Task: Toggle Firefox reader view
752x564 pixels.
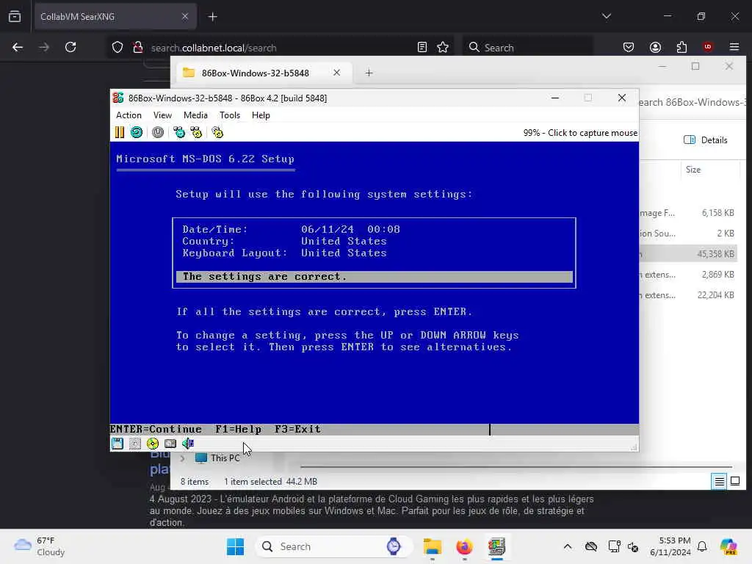Action: [422, 47]
